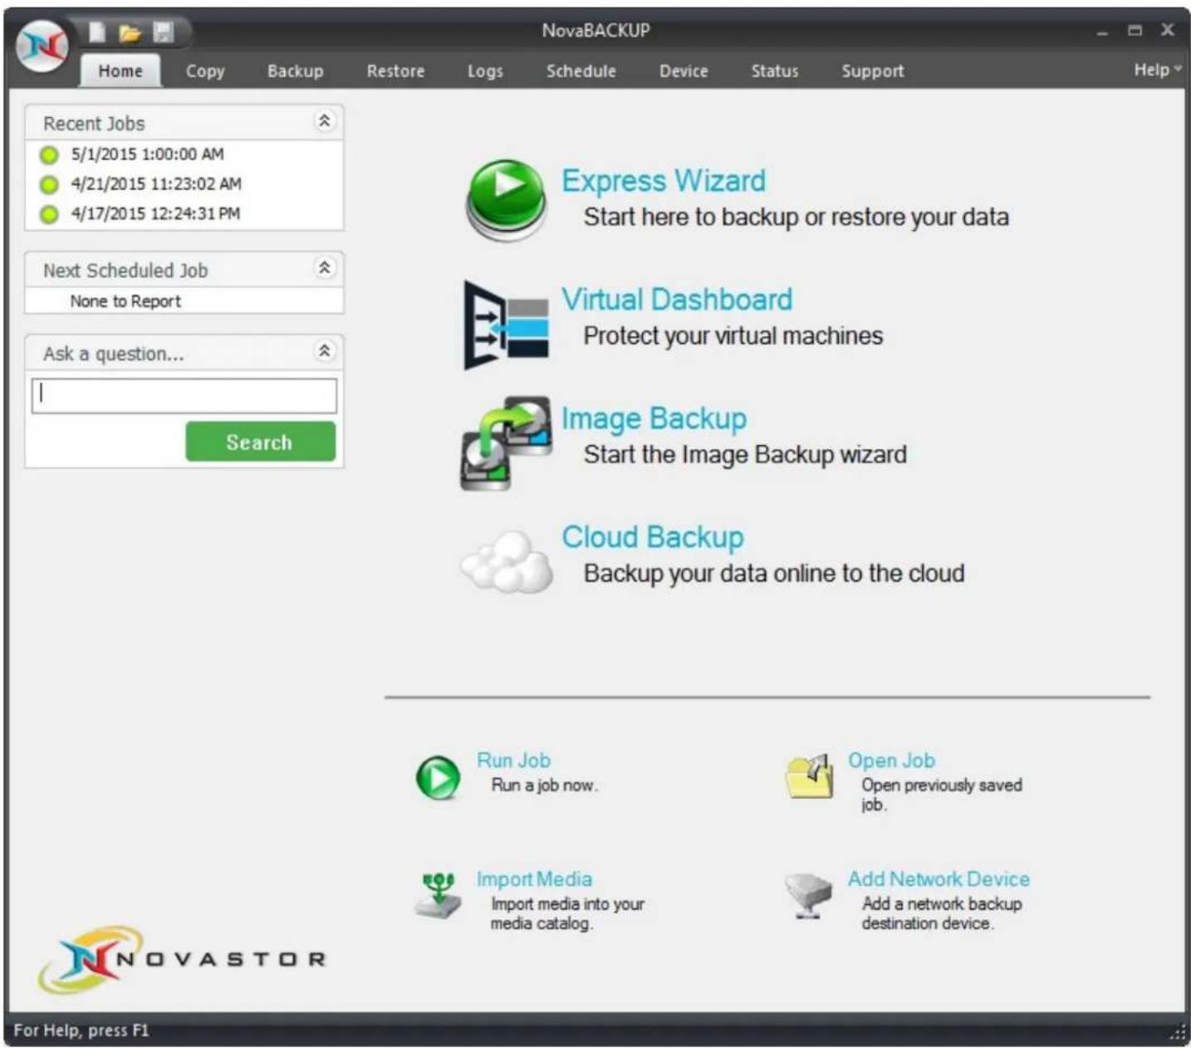1191x1048 pixels.
Task: Click the Image Backup disk icon
Action: point(506,443)
